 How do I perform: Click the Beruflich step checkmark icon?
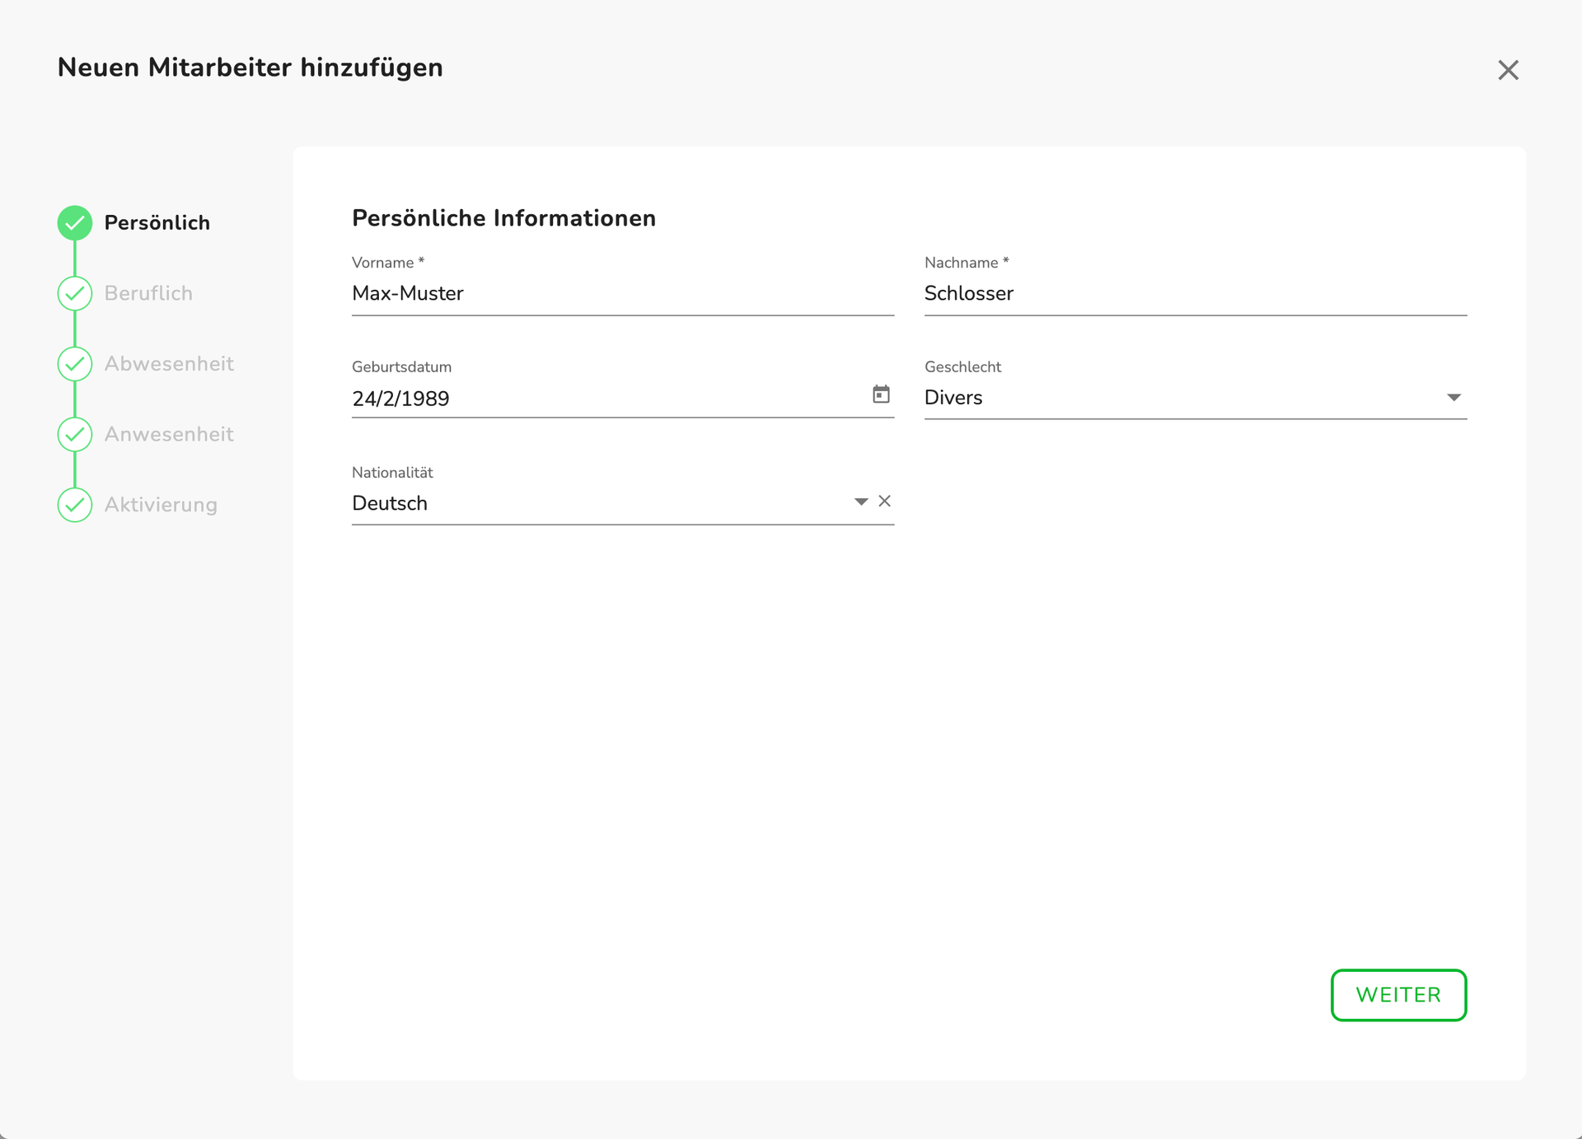tap(75, 293)
